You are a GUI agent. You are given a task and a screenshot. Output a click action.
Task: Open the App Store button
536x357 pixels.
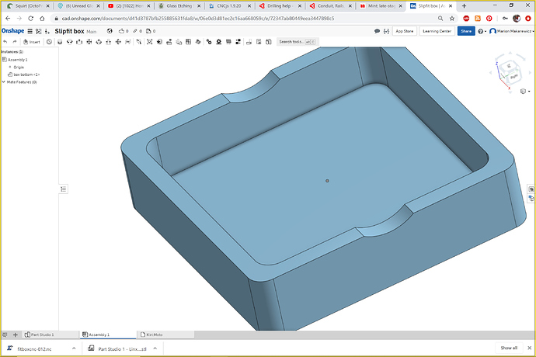pos(405,31)
